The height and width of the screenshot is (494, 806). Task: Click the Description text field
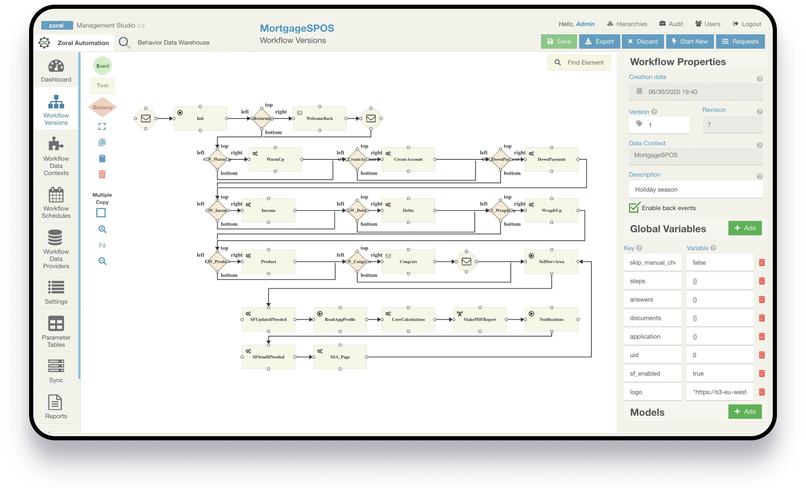tap(695, 190)
